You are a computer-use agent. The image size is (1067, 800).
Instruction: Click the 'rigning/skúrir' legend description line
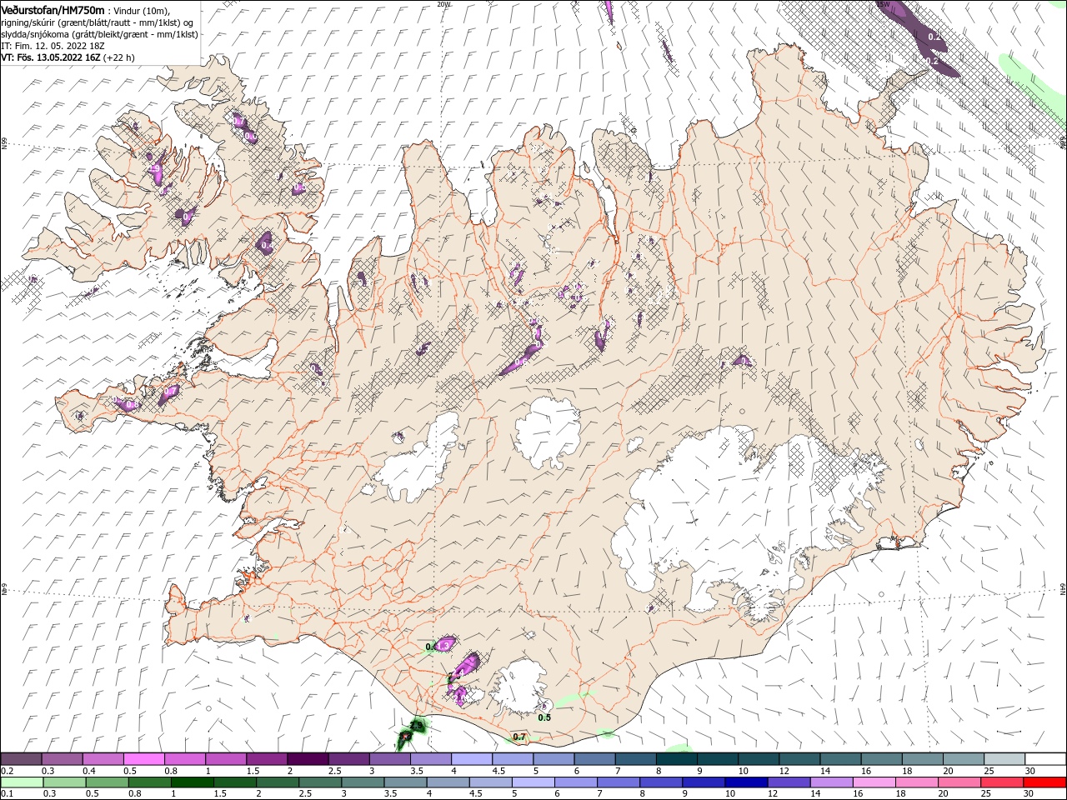(x=98, y=22)
